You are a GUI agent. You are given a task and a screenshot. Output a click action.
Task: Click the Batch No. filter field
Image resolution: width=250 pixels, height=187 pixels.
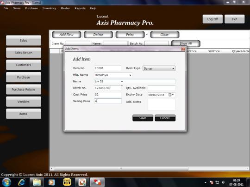(157, 43)
